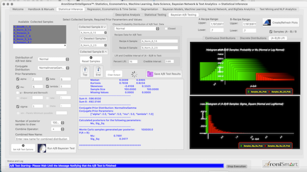Enable p - Binomial and Bernoulli checkbox

(x=18, y=92)
